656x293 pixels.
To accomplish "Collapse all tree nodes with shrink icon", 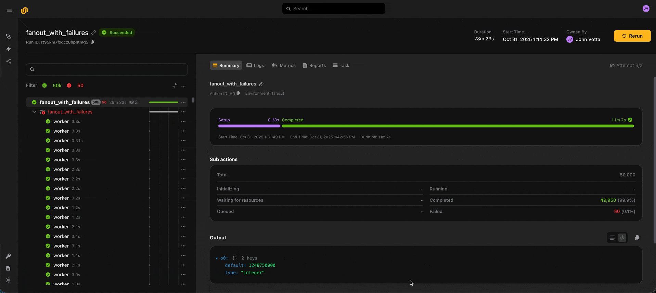I will coord(175,85).
